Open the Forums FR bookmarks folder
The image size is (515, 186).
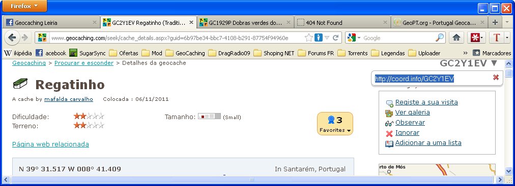[x=316, y=53]
